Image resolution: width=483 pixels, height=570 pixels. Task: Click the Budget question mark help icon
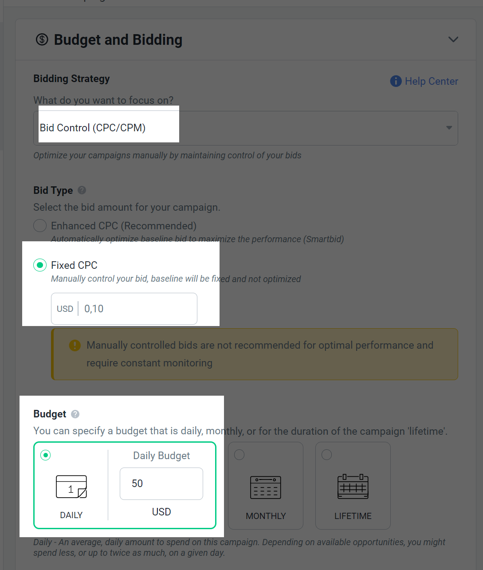(x=75, y=414)
